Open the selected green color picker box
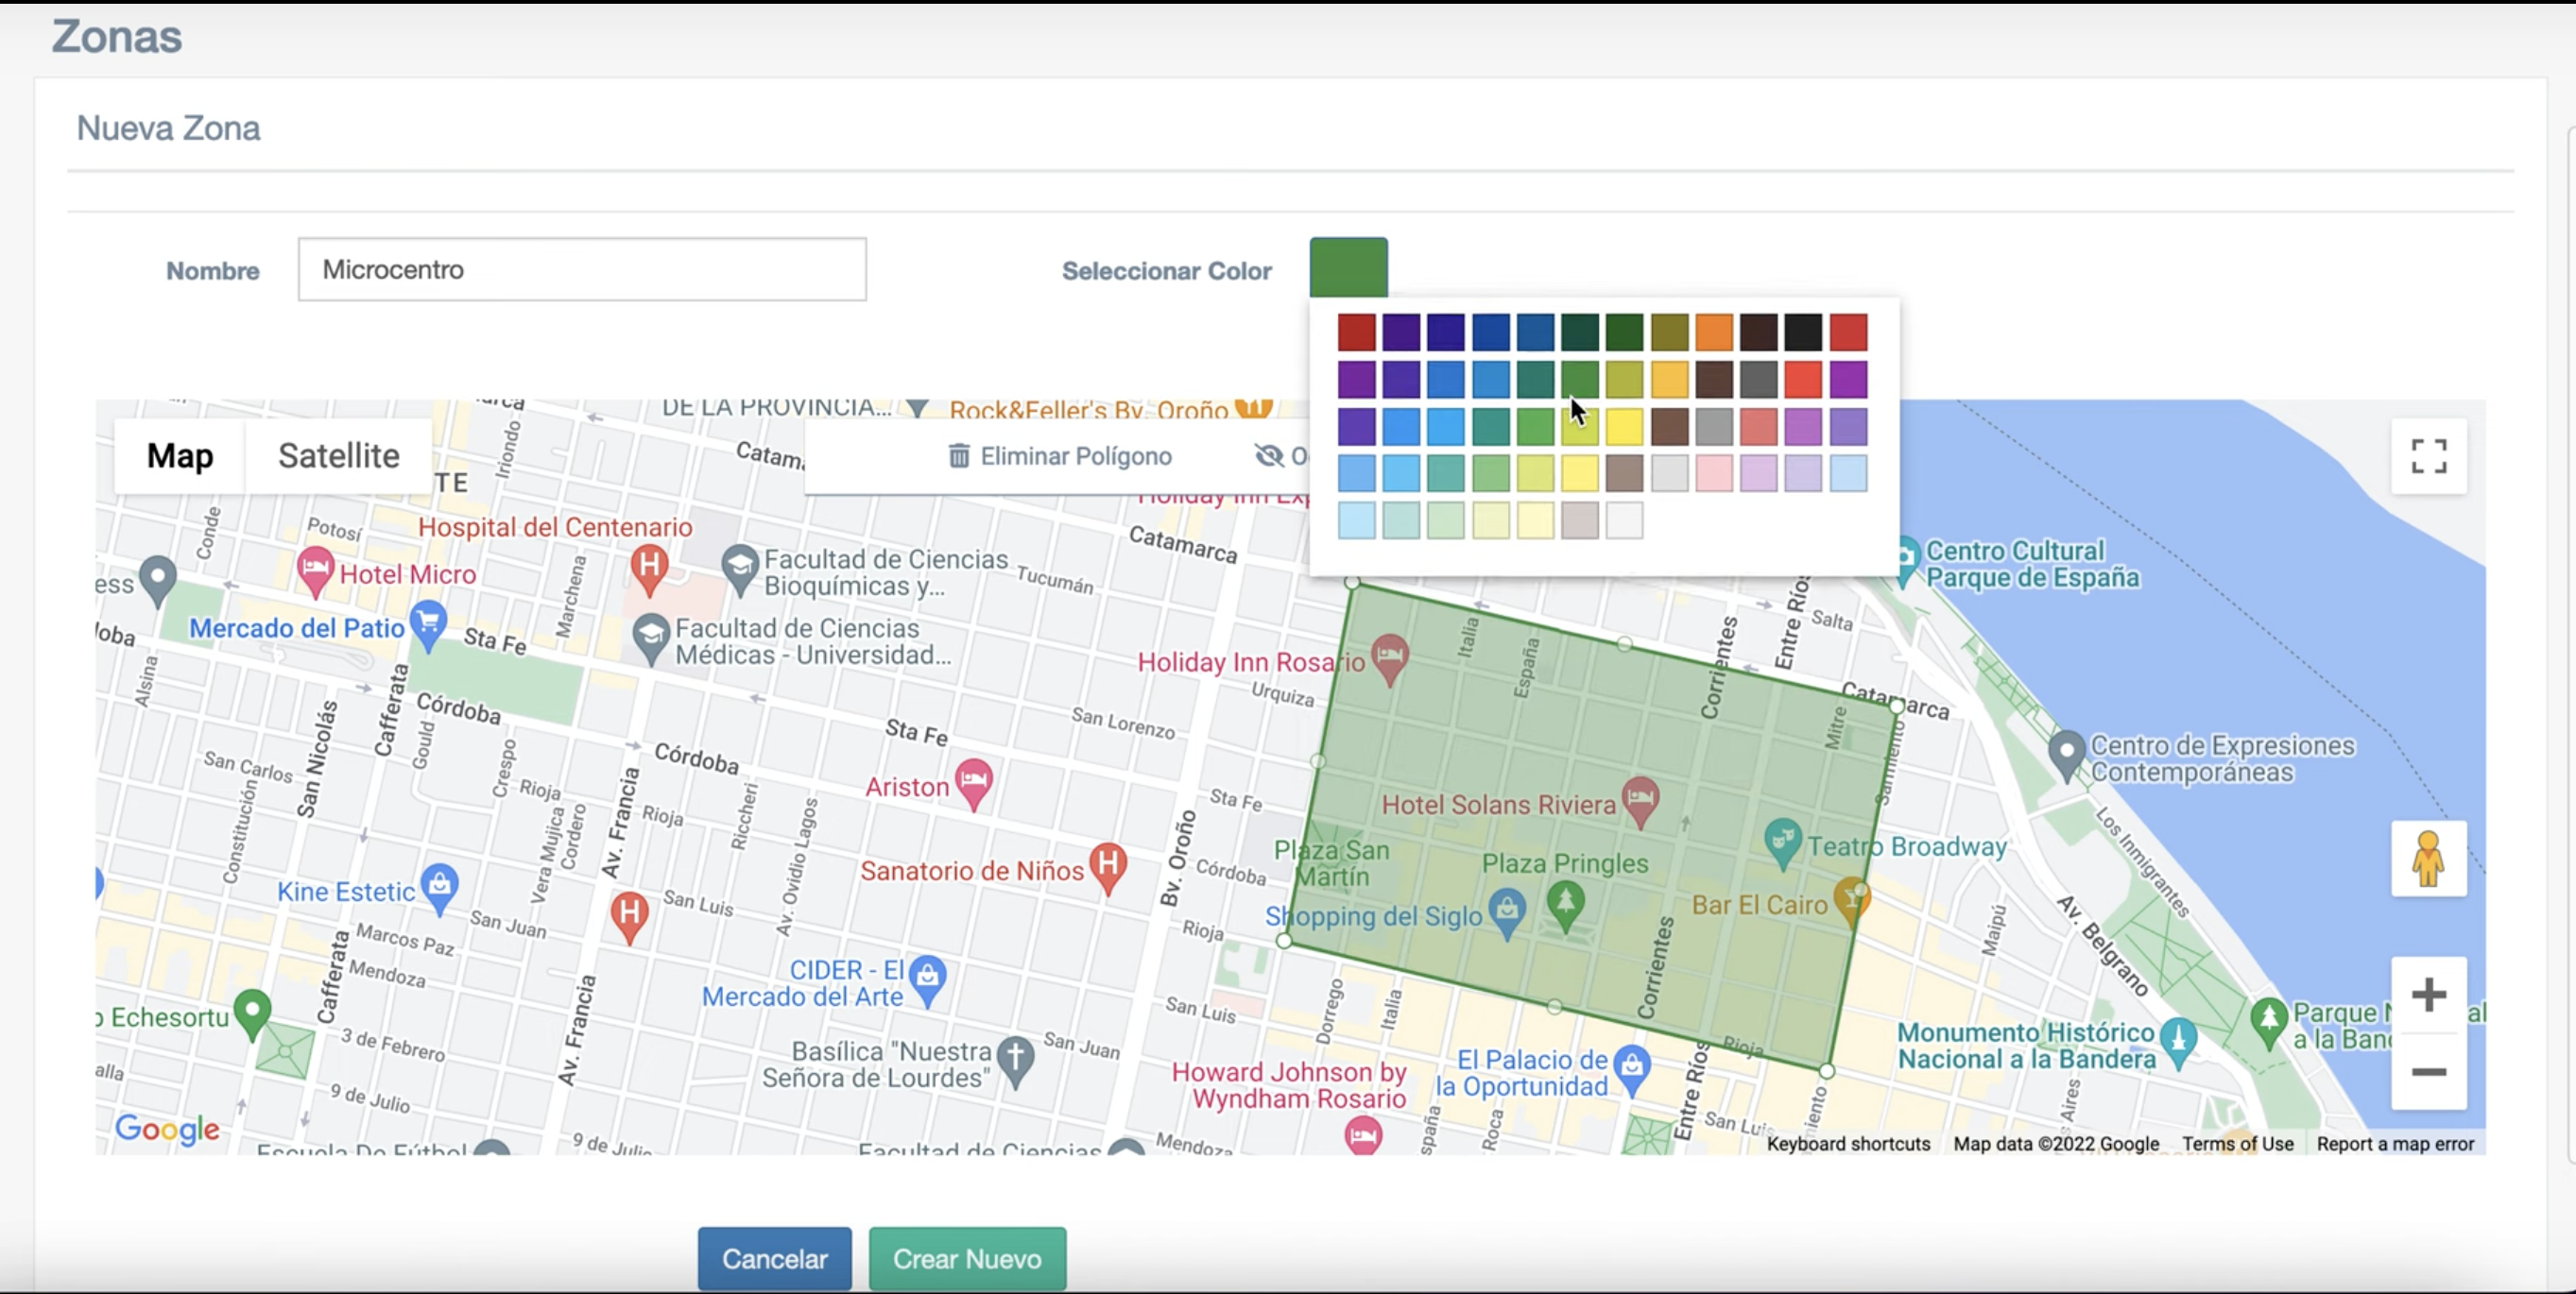Image resolution: width=2576 pixels, height=1294 pixels. click(x=1348, y=268)
